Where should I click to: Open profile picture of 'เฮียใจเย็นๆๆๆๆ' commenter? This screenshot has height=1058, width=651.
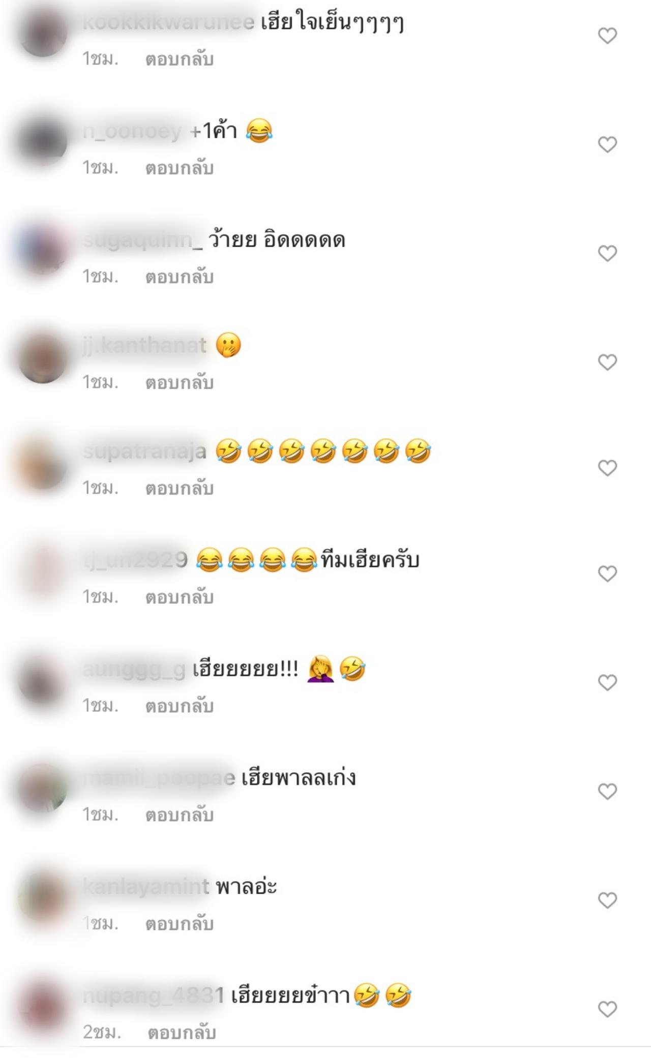pos(43,32)
